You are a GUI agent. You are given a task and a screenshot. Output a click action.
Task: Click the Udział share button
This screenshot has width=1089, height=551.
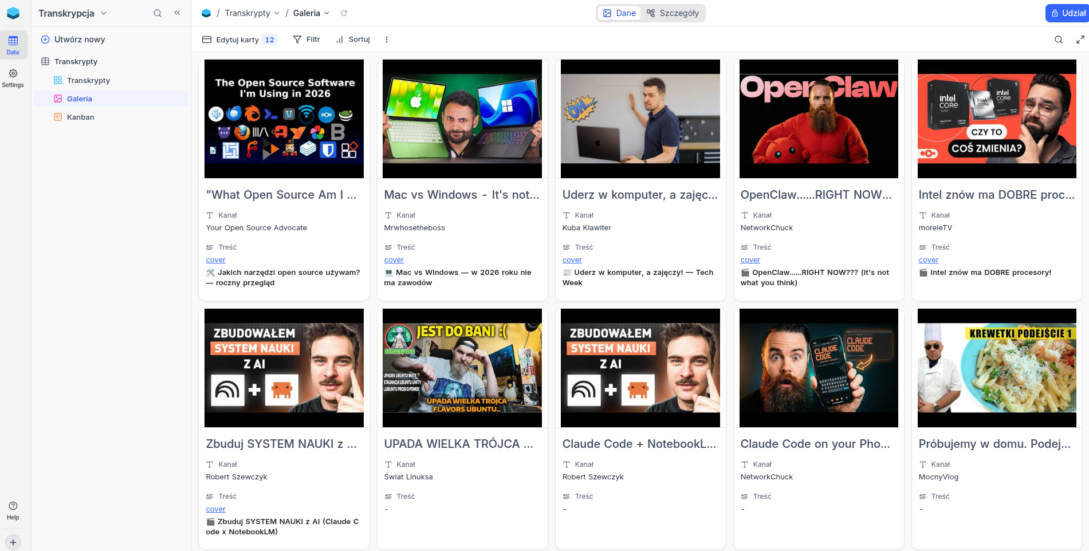pos(1067,13)
